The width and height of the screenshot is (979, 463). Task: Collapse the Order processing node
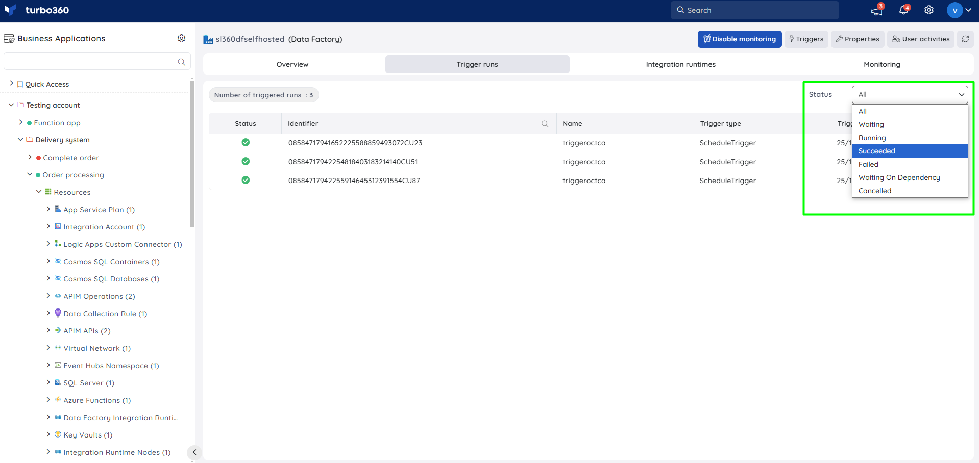[x=30, y=174]
